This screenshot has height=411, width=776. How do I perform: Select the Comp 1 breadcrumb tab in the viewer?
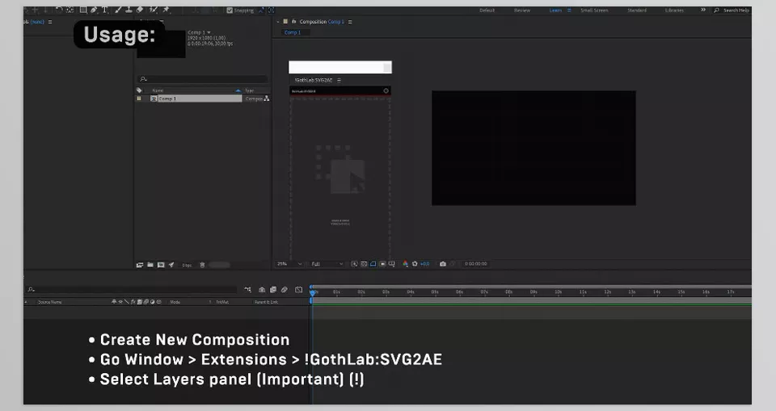pos(293,32)
